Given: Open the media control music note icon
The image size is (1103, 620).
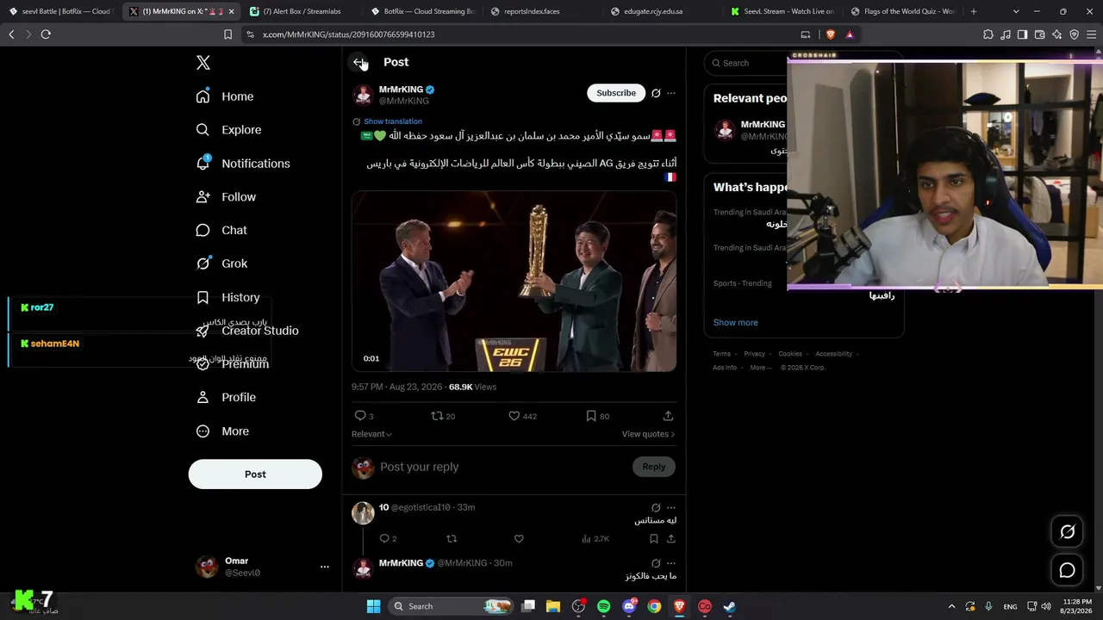Looking at the screenshot, I should pyautogui.click(x=1006, y=34).
